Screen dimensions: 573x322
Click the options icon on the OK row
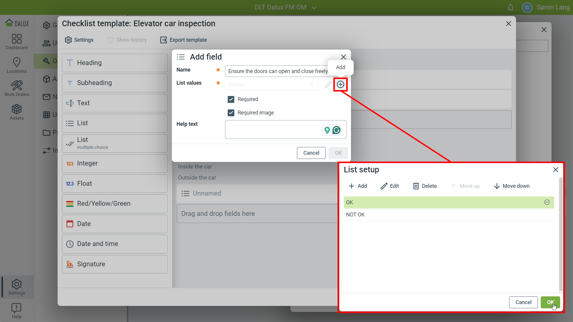click(x=547, y=202)
